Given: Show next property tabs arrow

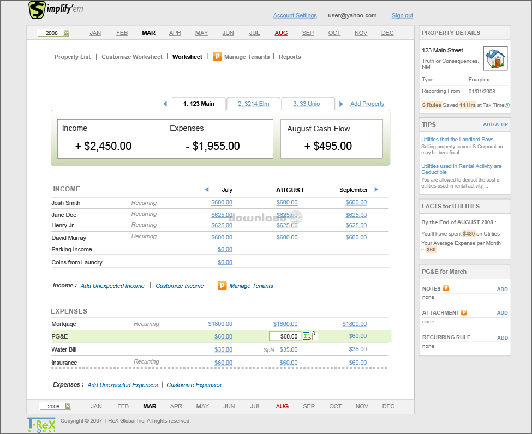Looking at the screenshot, I should tap(342, 104).
